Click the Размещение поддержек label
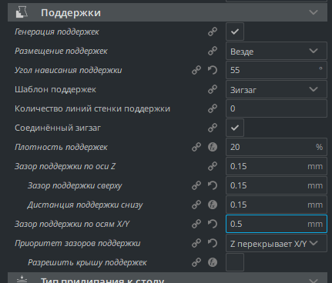Viewport: 332px width, 283px height. tap(61, 51)
